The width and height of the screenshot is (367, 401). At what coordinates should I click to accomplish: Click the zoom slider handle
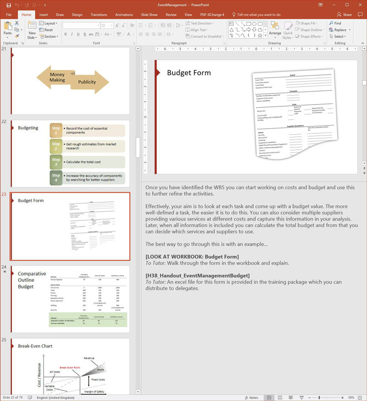(x=319, y=398)
